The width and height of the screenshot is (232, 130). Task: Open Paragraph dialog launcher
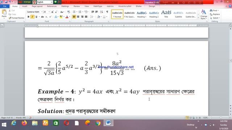point(108,22)
